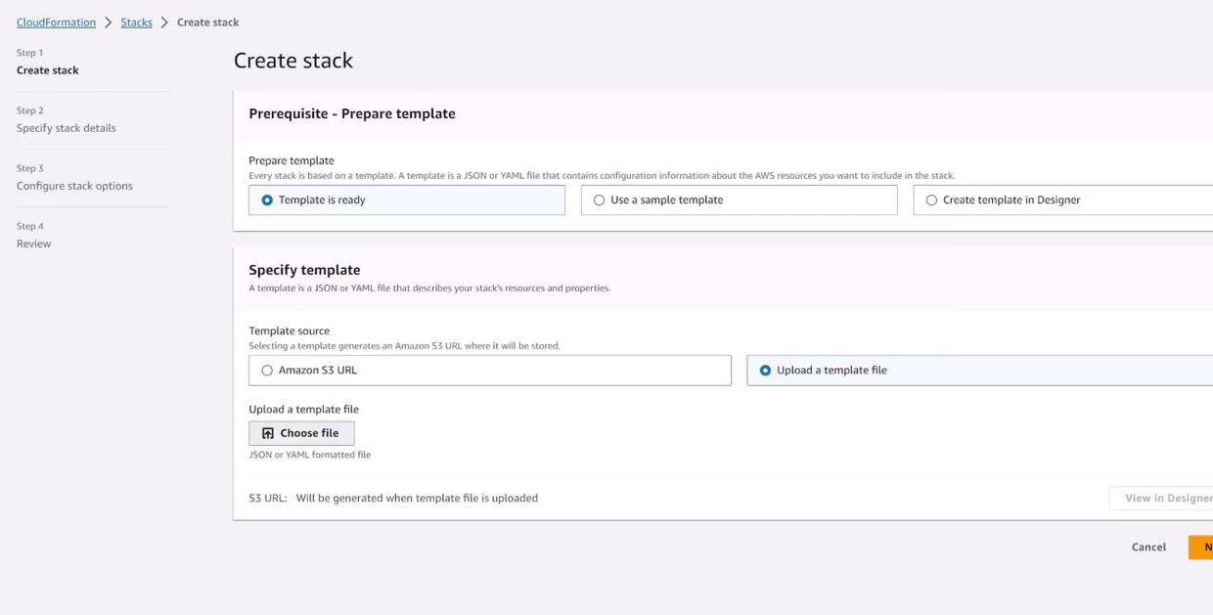Select the Template is ready radio button
Screen dimensions: 1213x615
coord(264,199)
